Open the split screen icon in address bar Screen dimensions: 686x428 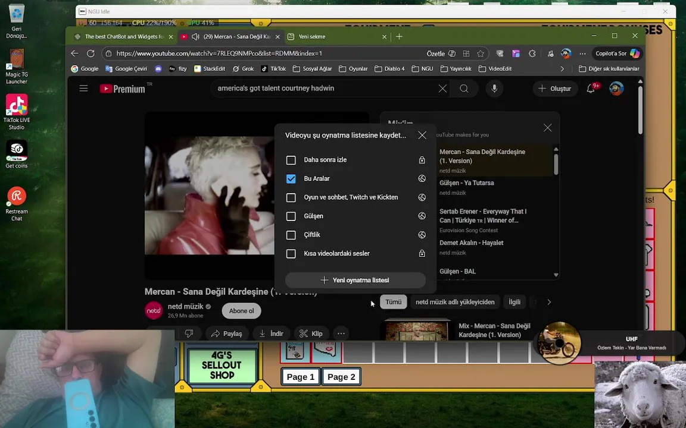466,53
